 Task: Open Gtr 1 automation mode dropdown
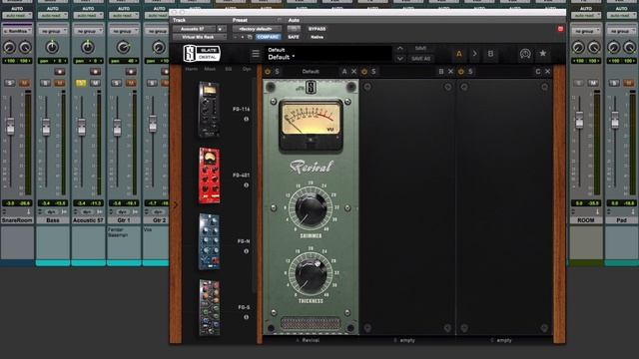click(124, 16)
